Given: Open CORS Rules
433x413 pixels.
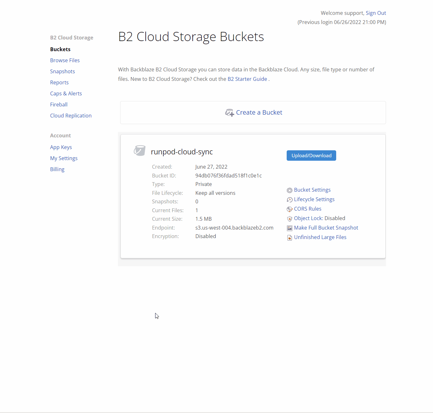Looking at the screenshot, I should pos(307,209).
